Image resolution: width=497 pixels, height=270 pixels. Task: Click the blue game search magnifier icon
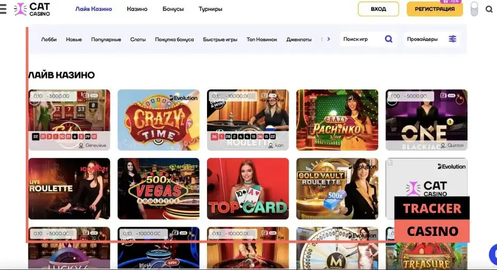click(x=389, y=39)
